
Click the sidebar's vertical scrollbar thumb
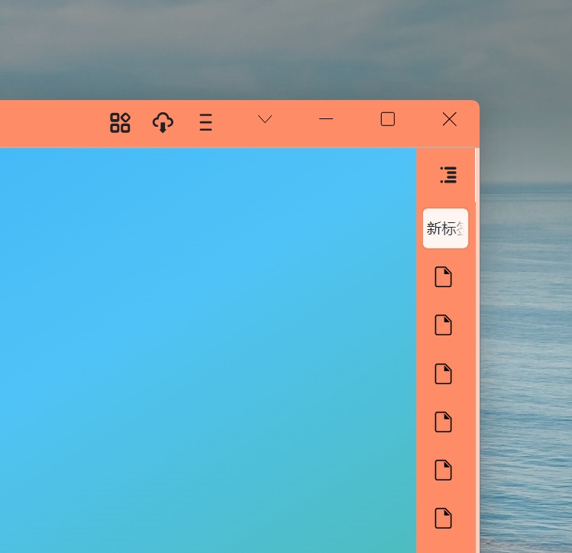pyautogui.click(x=477, y=175)
